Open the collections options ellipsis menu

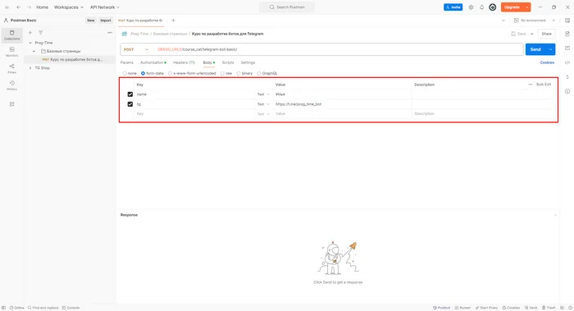[109, 33]
